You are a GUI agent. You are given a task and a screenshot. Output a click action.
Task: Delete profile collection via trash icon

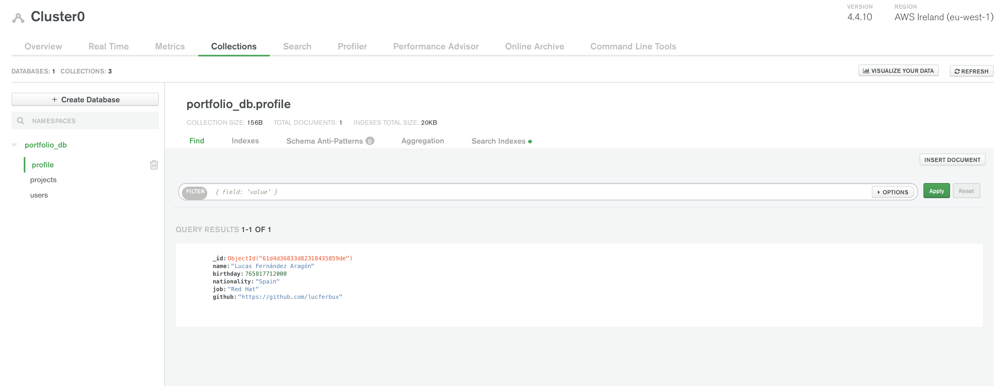pyautogui.click(x=154, y=165)
